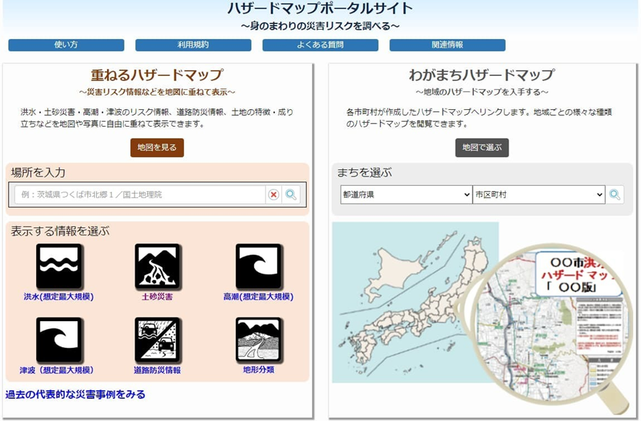Open the 市区町村 municipality dropdown
This screenshot has height=421, width=641.
click(x=537, y=195)
